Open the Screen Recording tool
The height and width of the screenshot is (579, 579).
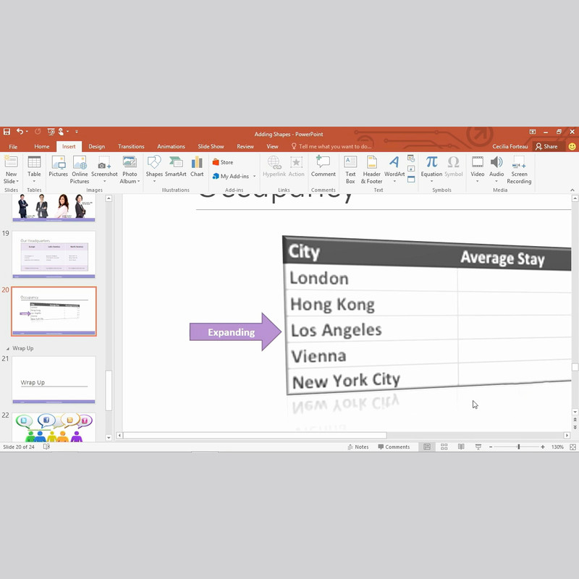click(519, 168)
